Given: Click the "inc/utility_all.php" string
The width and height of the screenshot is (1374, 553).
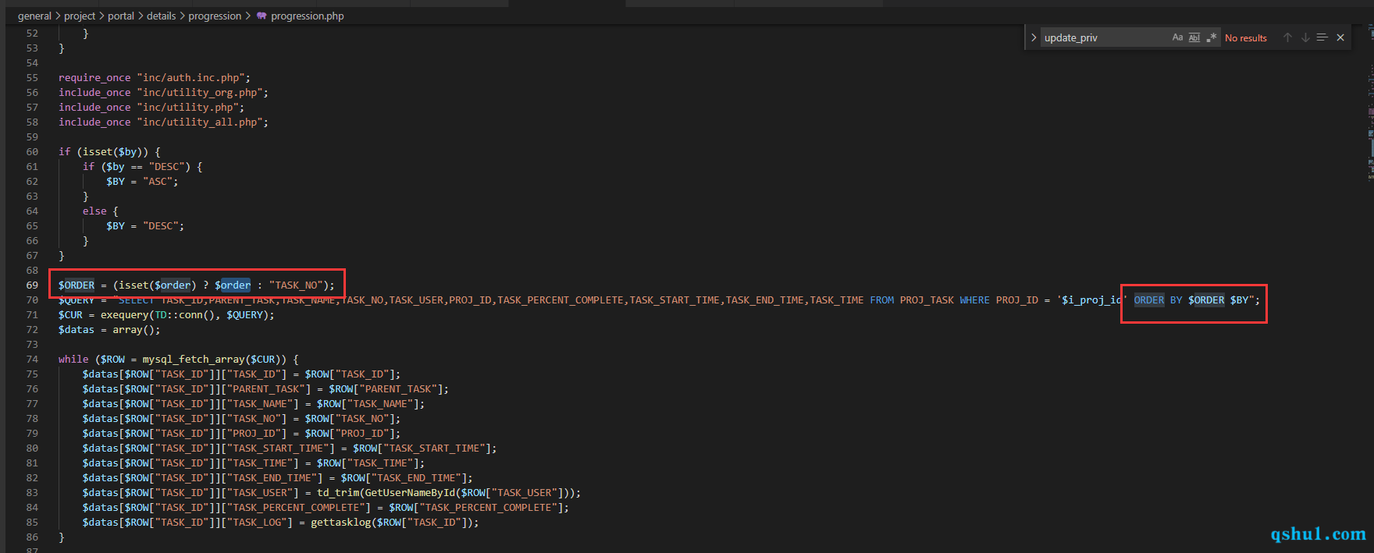Looking at the screenshot, I should point(200,122).
